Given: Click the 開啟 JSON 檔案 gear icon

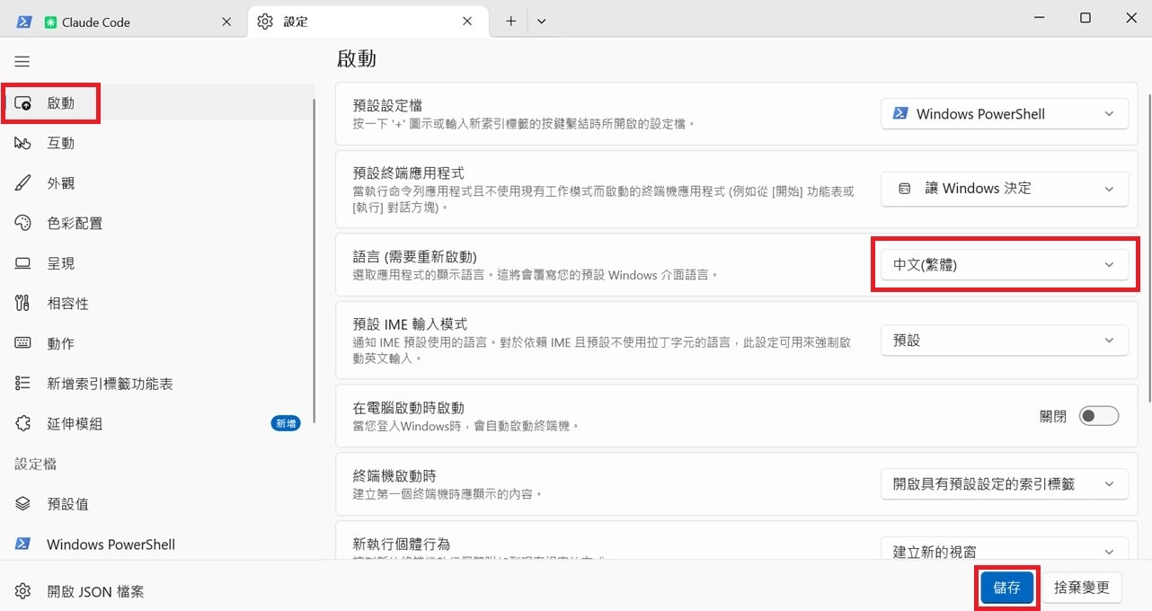Looking at the screenshot, I should [x=23, y=591].
